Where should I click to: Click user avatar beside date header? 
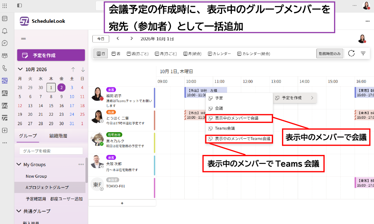click(x=362, y=39)
